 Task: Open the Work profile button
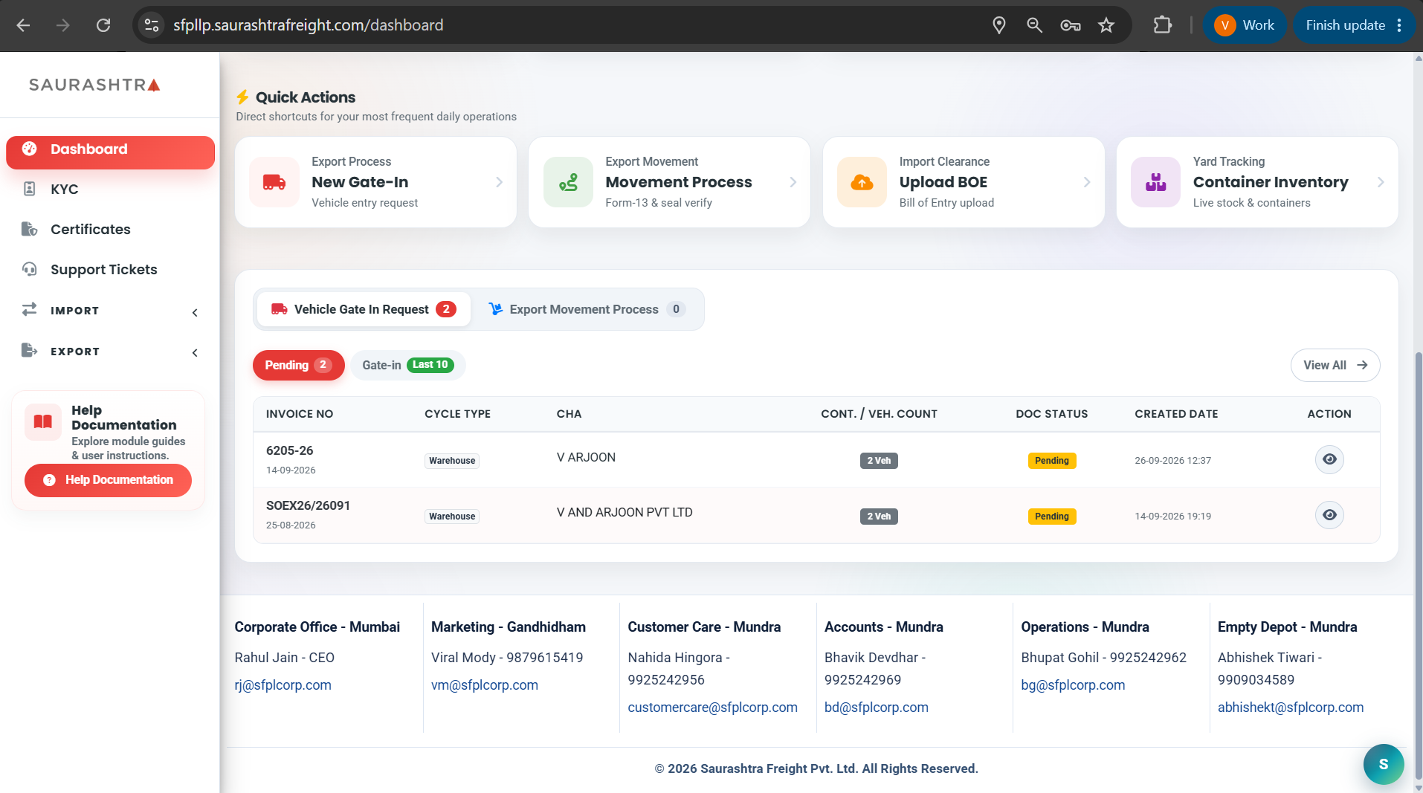[1245, 25]
